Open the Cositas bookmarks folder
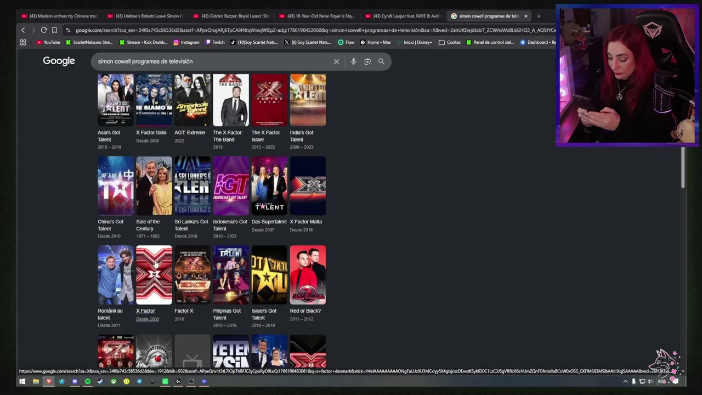The width and height of the screenshot is (702, 395). [450, 42]
